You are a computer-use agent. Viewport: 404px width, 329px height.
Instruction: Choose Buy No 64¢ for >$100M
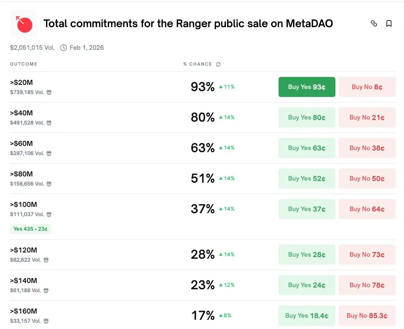coord(367,209)
